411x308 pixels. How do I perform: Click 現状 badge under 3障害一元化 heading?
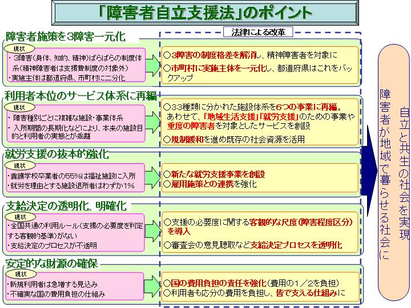(19, 48)
